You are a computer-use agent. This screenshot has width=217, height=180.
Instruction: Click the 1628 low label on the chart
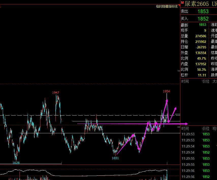pos(16,163)
